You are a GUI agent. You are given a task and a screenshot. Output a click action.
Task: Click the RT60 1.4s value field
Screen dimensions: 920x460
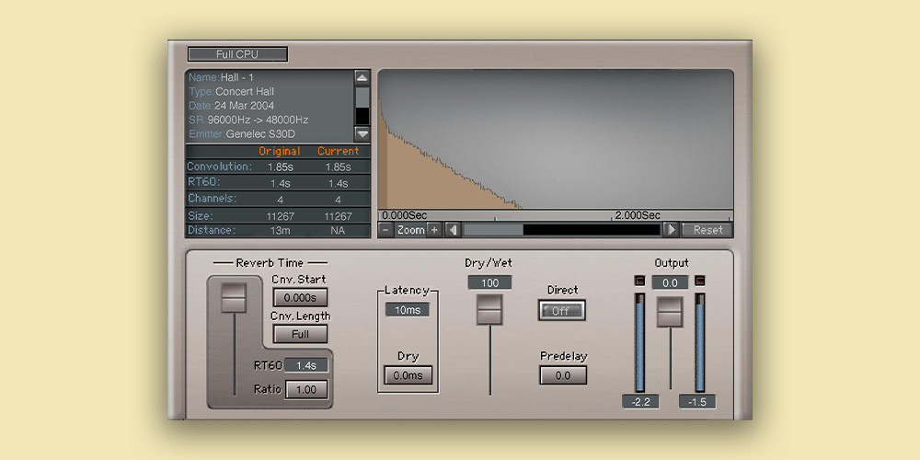(305, 365)
